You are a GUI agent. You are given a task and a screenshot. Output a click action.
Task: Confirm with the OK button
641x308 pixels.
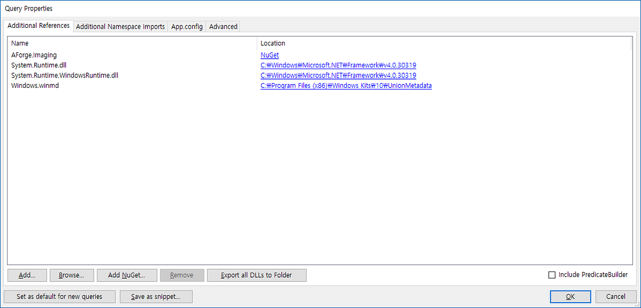pos(570,296)
